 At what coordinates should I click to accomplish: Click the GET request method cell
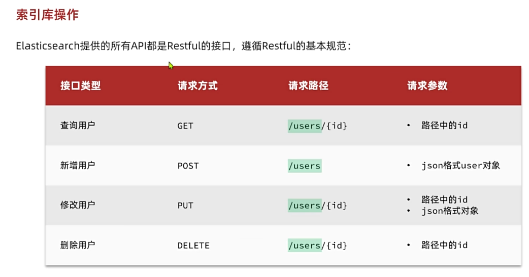[185, 126]
